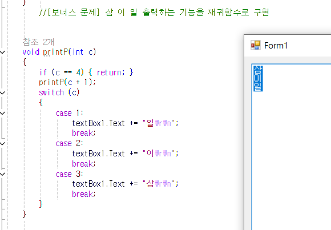Image resolution: width=331 pixels, height=230 pixels.
Task: Click the Form1 window icon
Action: (x=256, y=45)
